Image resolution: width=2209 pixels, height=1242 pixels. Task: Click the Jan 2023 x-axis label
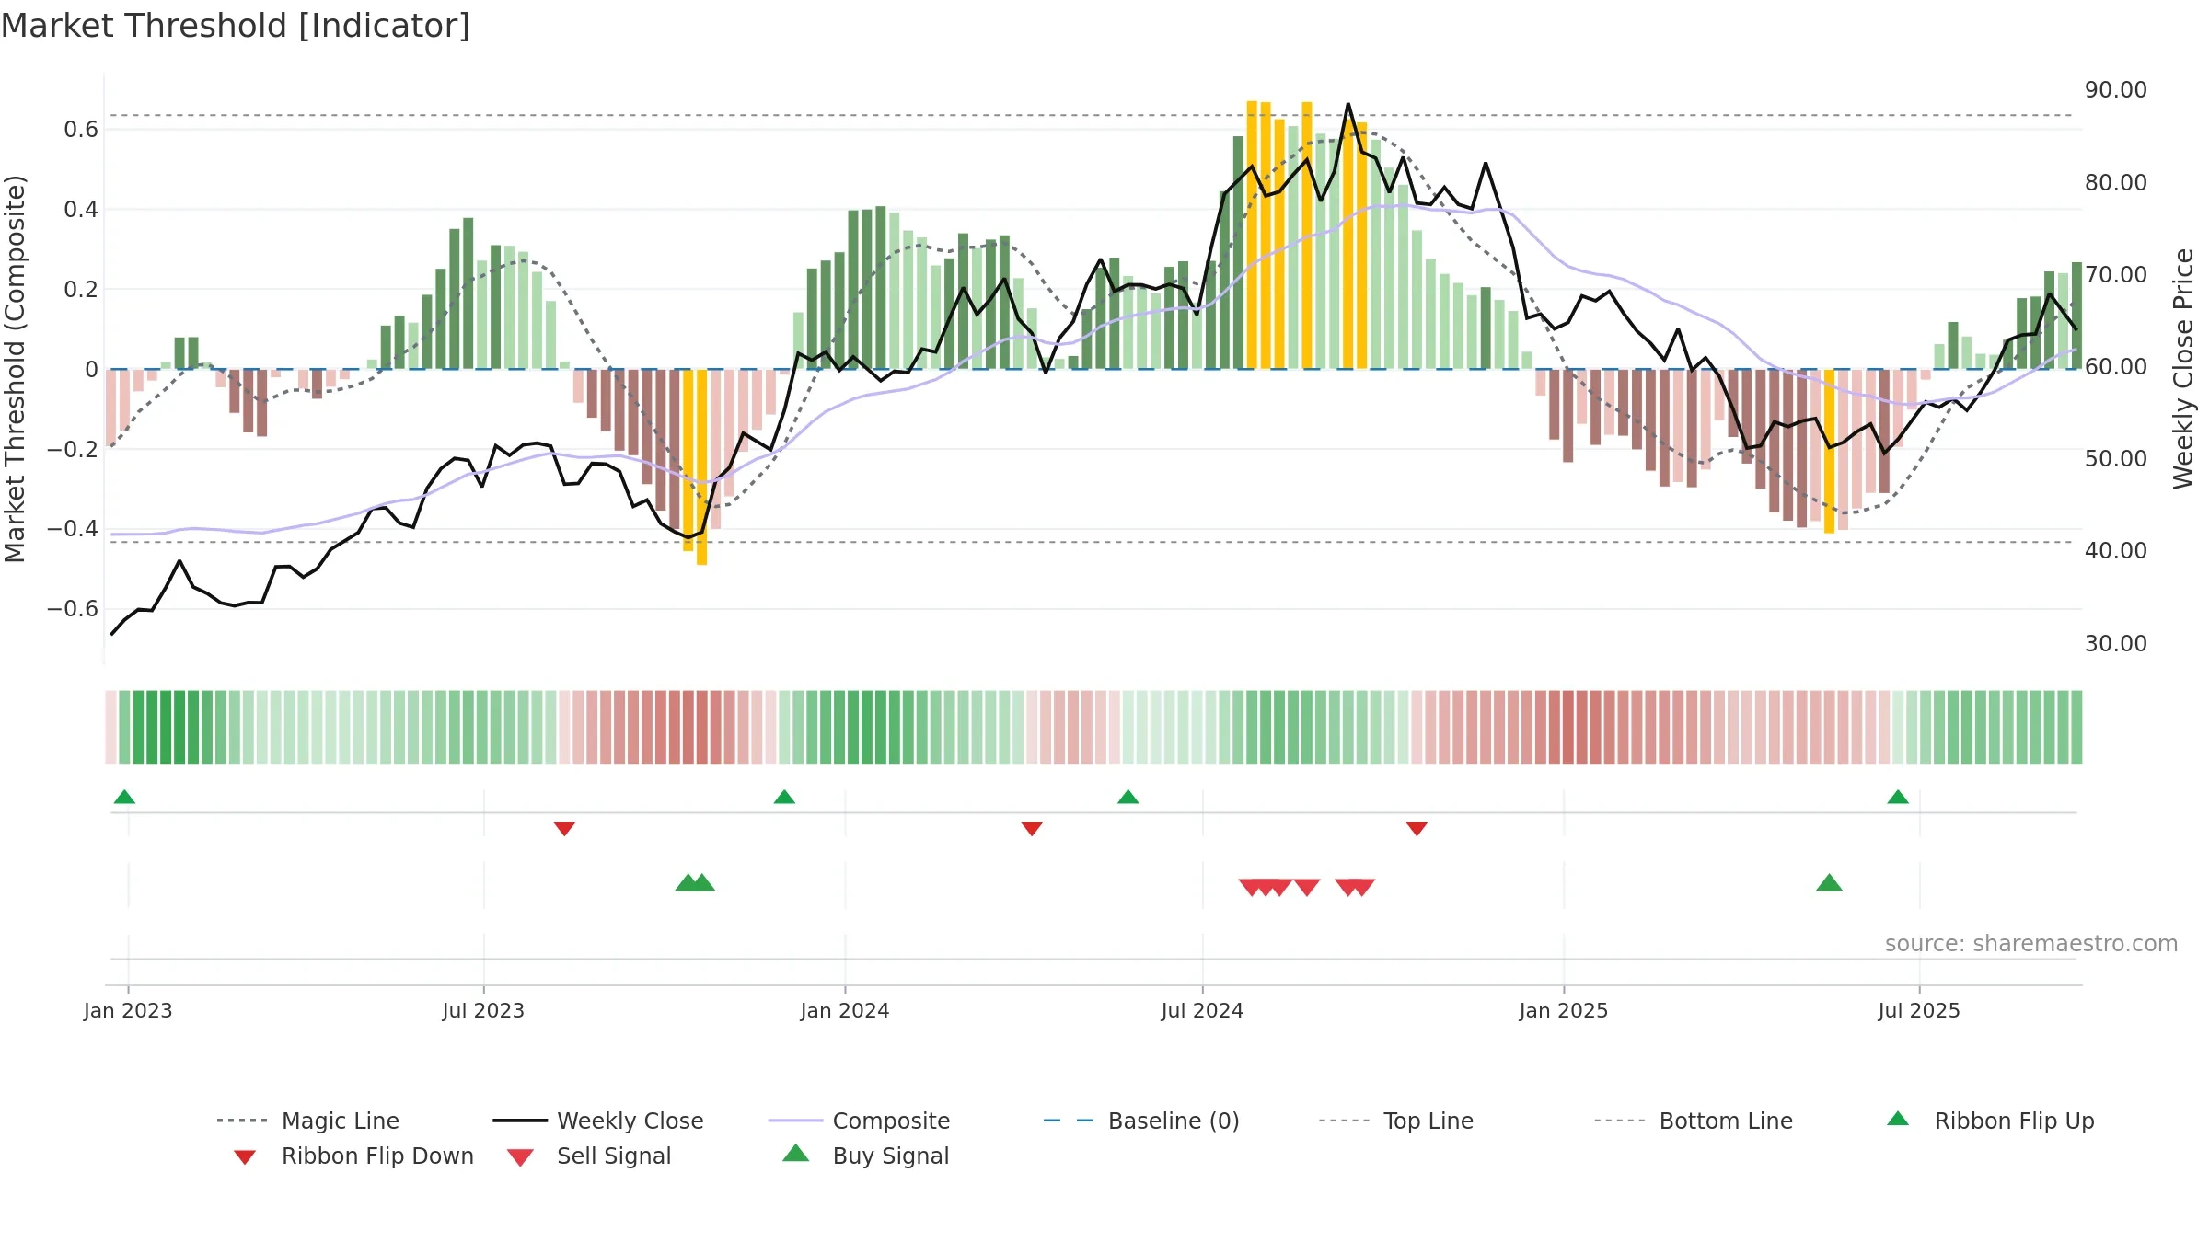coord(128,1010)
